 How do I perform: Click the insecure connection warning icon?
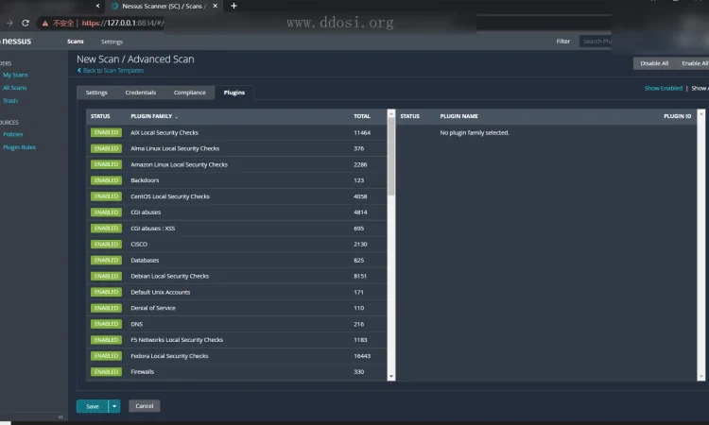coord(45,23)
